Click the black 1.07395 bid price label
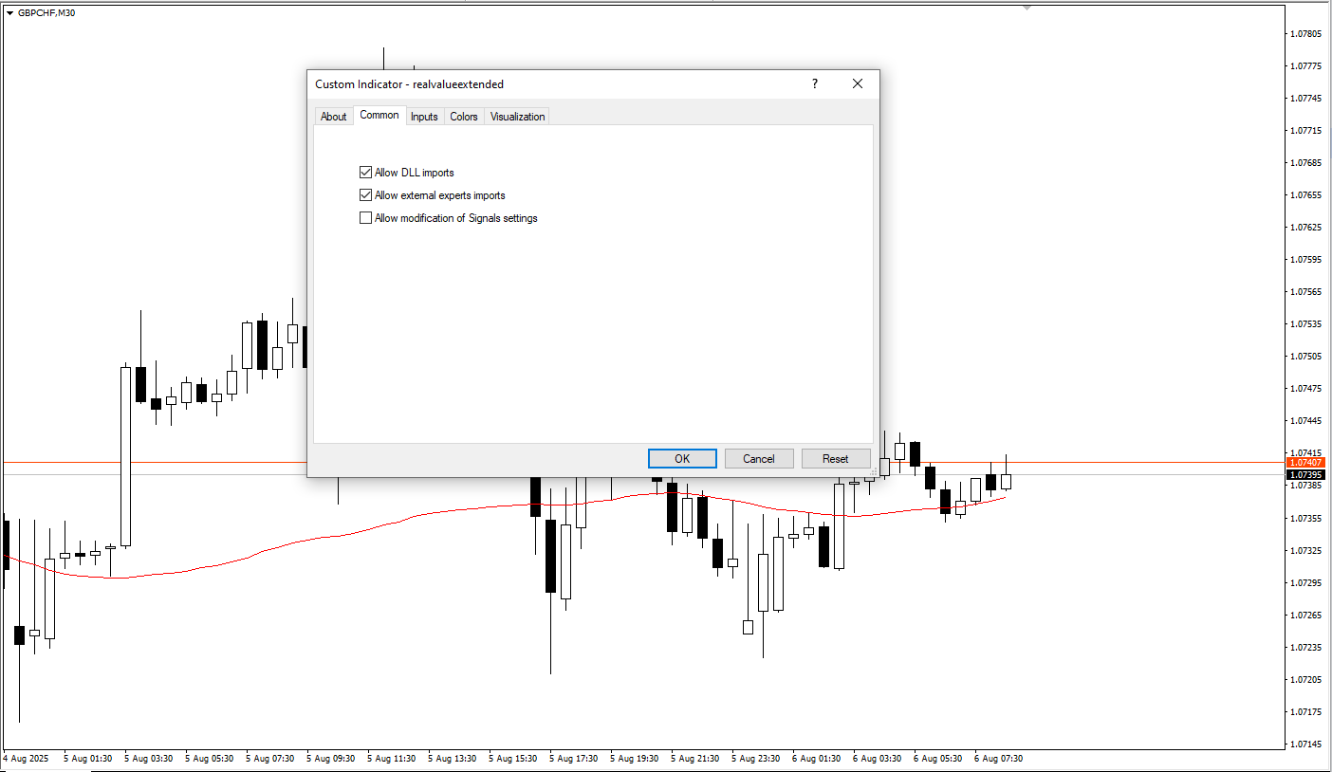Image resolution: width=1332 pixels, height=772 pixels. (1305, 473)
